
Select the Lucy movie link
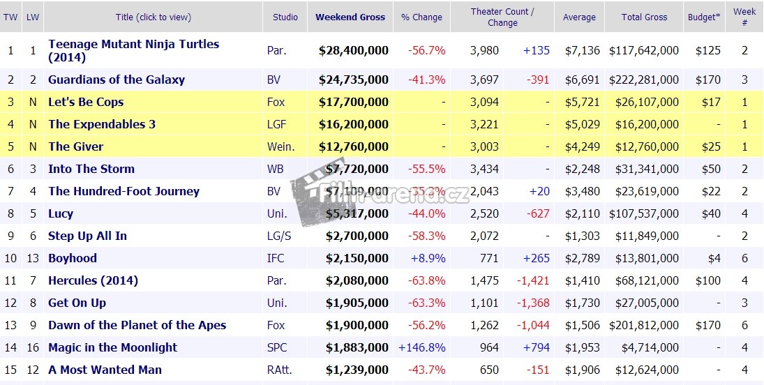pyautogui.click(x=61, y=213)
